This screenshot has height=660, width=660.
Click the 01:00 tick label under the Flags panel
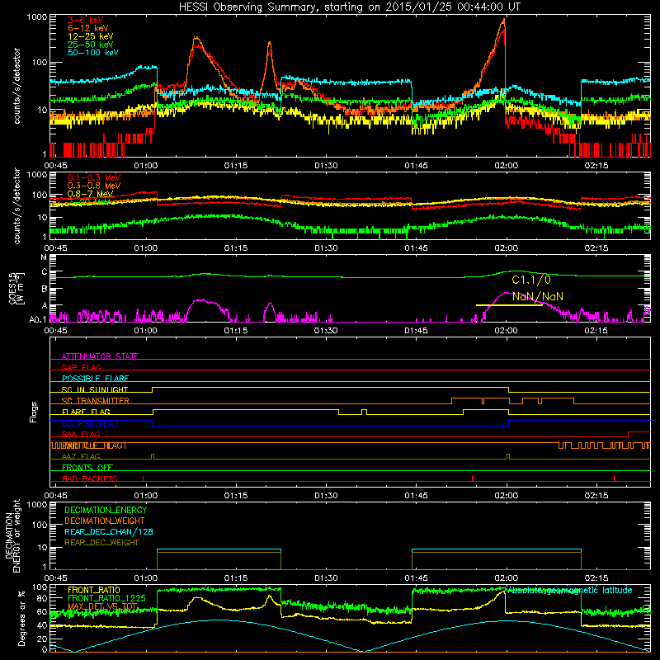pos(146,496)
